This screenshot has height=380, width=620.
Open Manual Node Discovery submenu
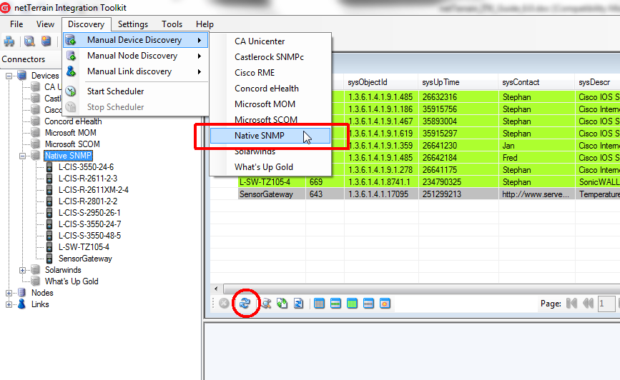[132, 56]
